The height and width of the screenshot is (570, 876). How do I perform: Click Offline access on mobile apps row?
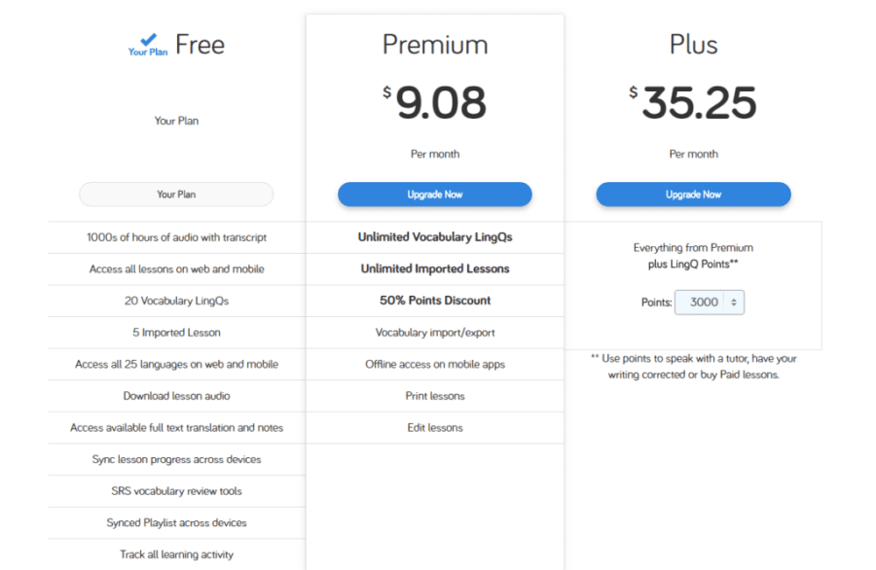click(434, 365)
